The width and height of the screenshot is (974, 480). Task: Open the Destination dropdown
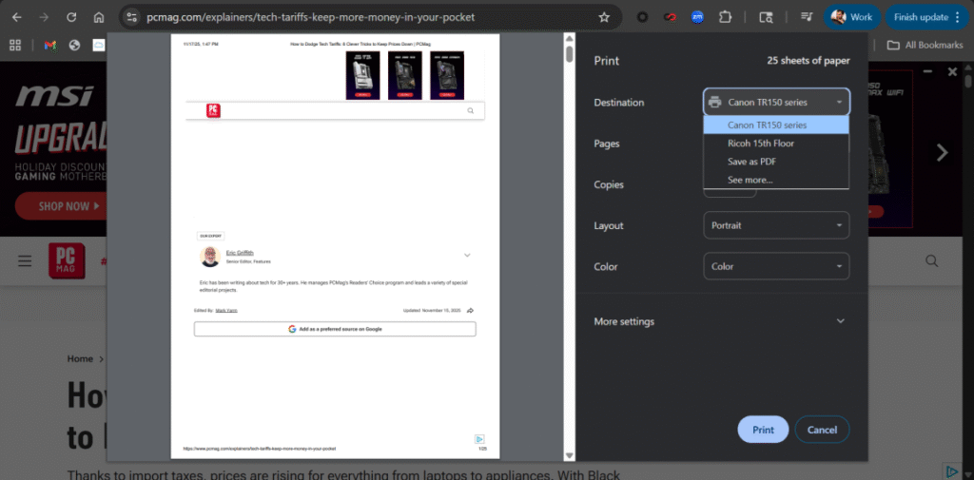click(775, 103)
